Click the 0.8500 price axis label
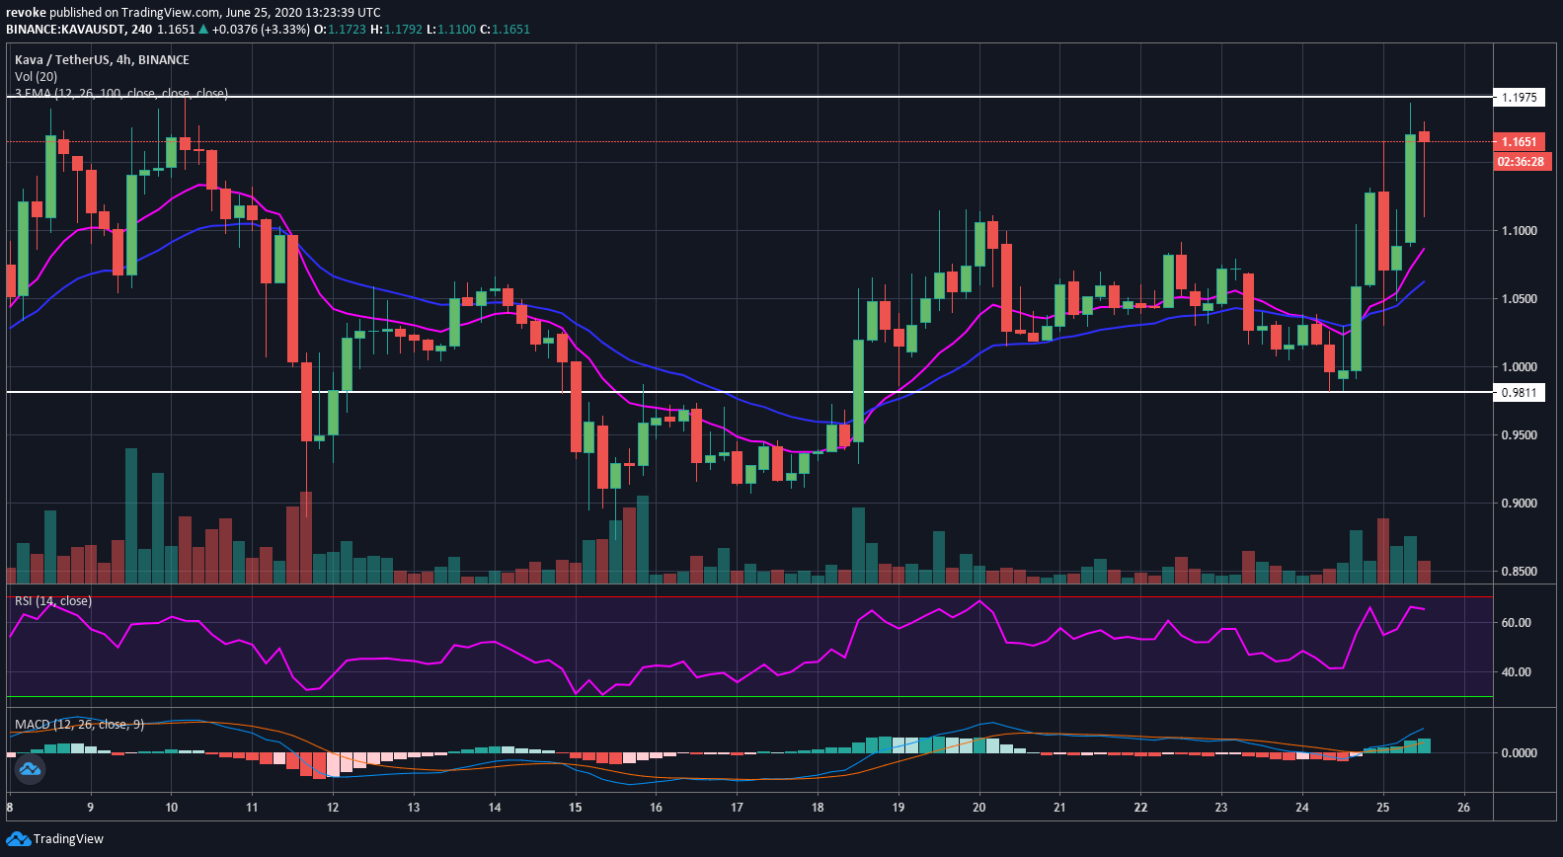The height and width of the screenshot is (857, 1563). tap(1520, 572)
